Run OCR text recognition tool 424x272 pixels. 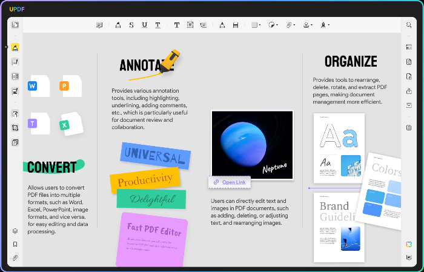point(409,47)
